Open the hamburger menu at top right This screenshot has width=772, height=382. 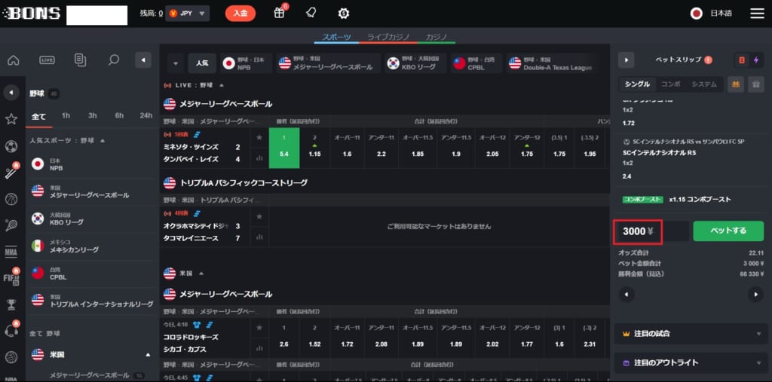tap(757, 13)
